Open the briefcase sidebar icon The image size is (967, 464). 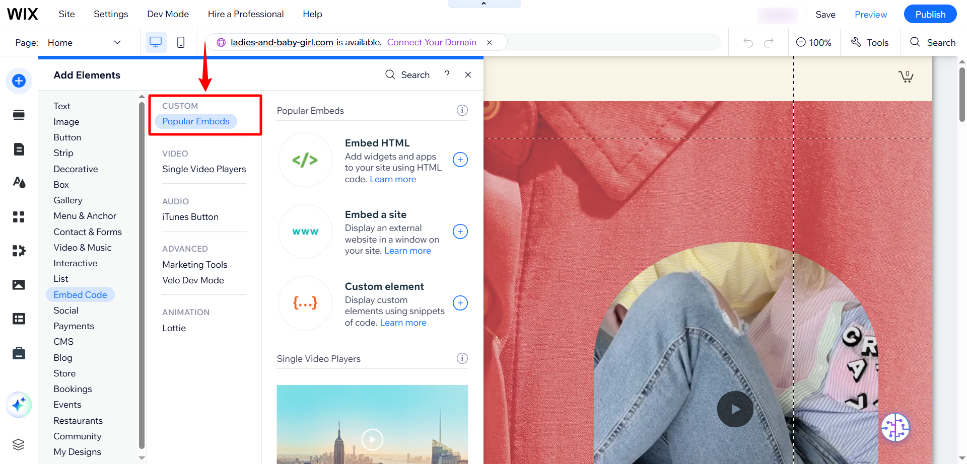click(19, 353)
